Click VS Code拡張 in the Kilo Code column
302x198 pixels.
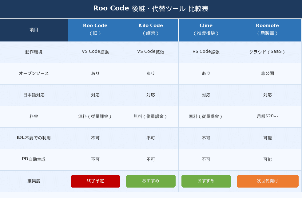click(x=151, y=52)
